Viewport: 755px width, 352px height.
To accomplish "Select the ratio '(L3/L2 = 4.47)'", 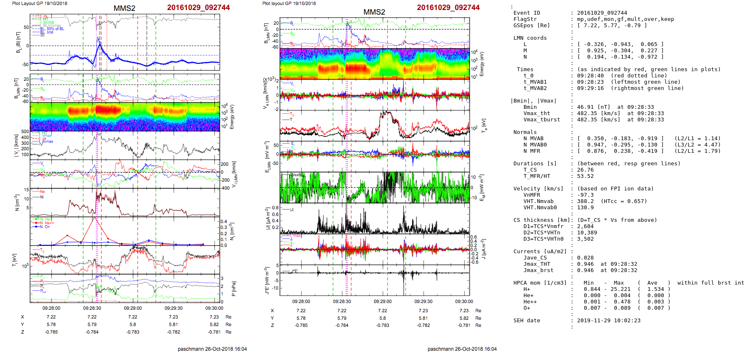I will click(697, 145).
